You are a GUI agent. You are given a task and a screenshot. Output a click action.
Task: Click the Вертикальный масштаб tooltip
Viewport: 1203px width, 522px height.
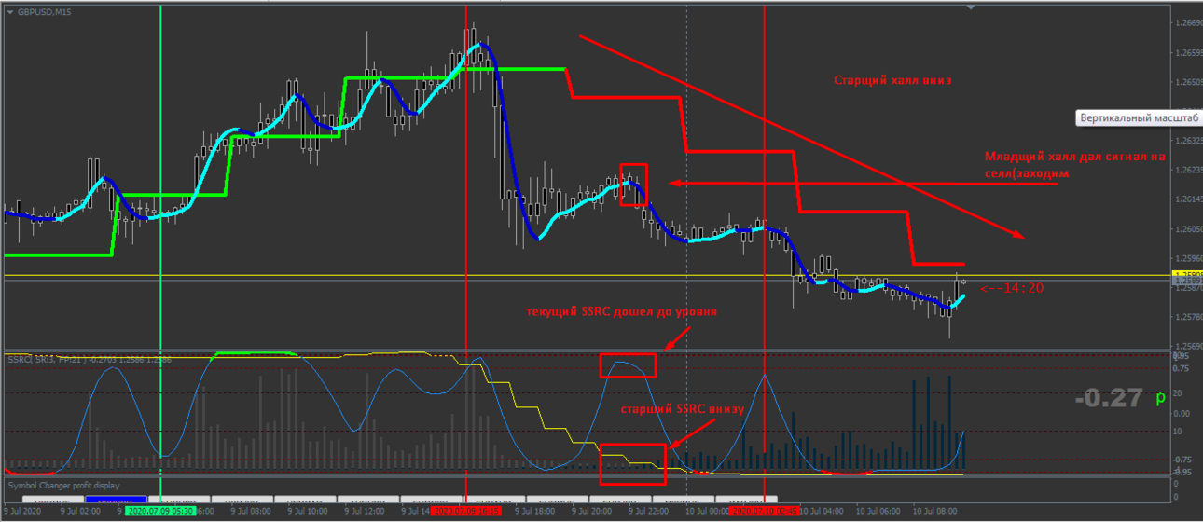[x=1139, y=118]
